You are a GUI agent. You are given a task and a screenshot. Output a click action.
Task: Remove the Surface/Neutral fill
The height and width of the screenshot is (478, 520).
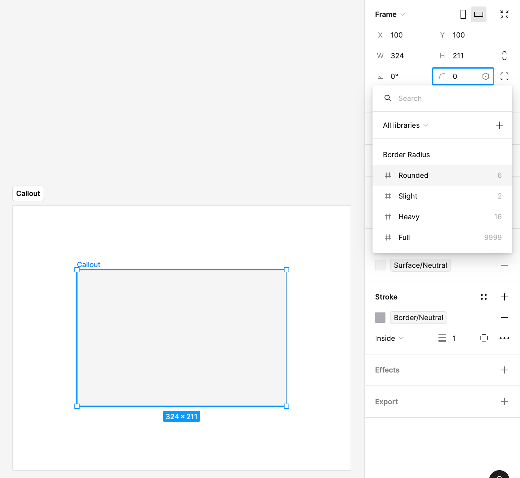(504, 265)
